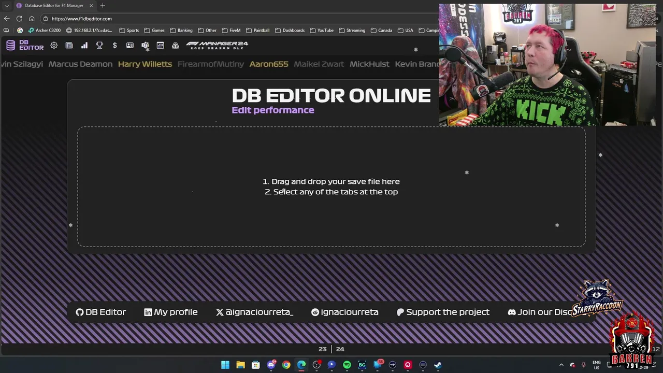The width and height of the screenshot is (663, 373).
Task: Open the table sheet icon beside the gear
Action: pos(69,46)
